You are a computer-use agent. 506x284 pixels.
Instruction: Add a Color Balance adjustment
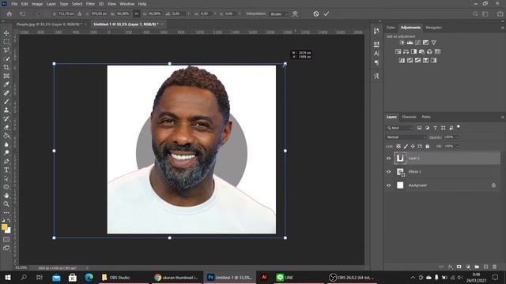[x=406, y=51]
